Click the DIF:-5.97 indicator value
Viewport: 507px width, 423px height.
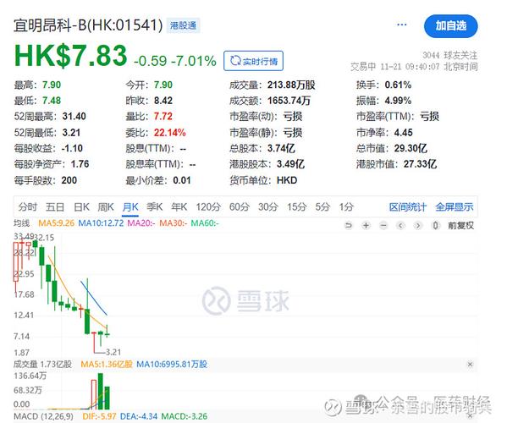coord(99,416)
